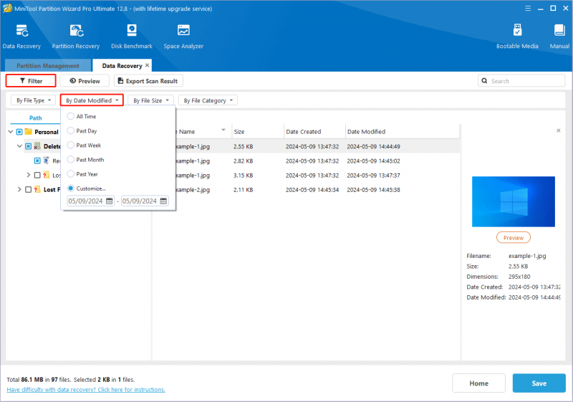Open the By File Category dropdown
The height and width of the screenshot is (402, 573).
[208, 100]
